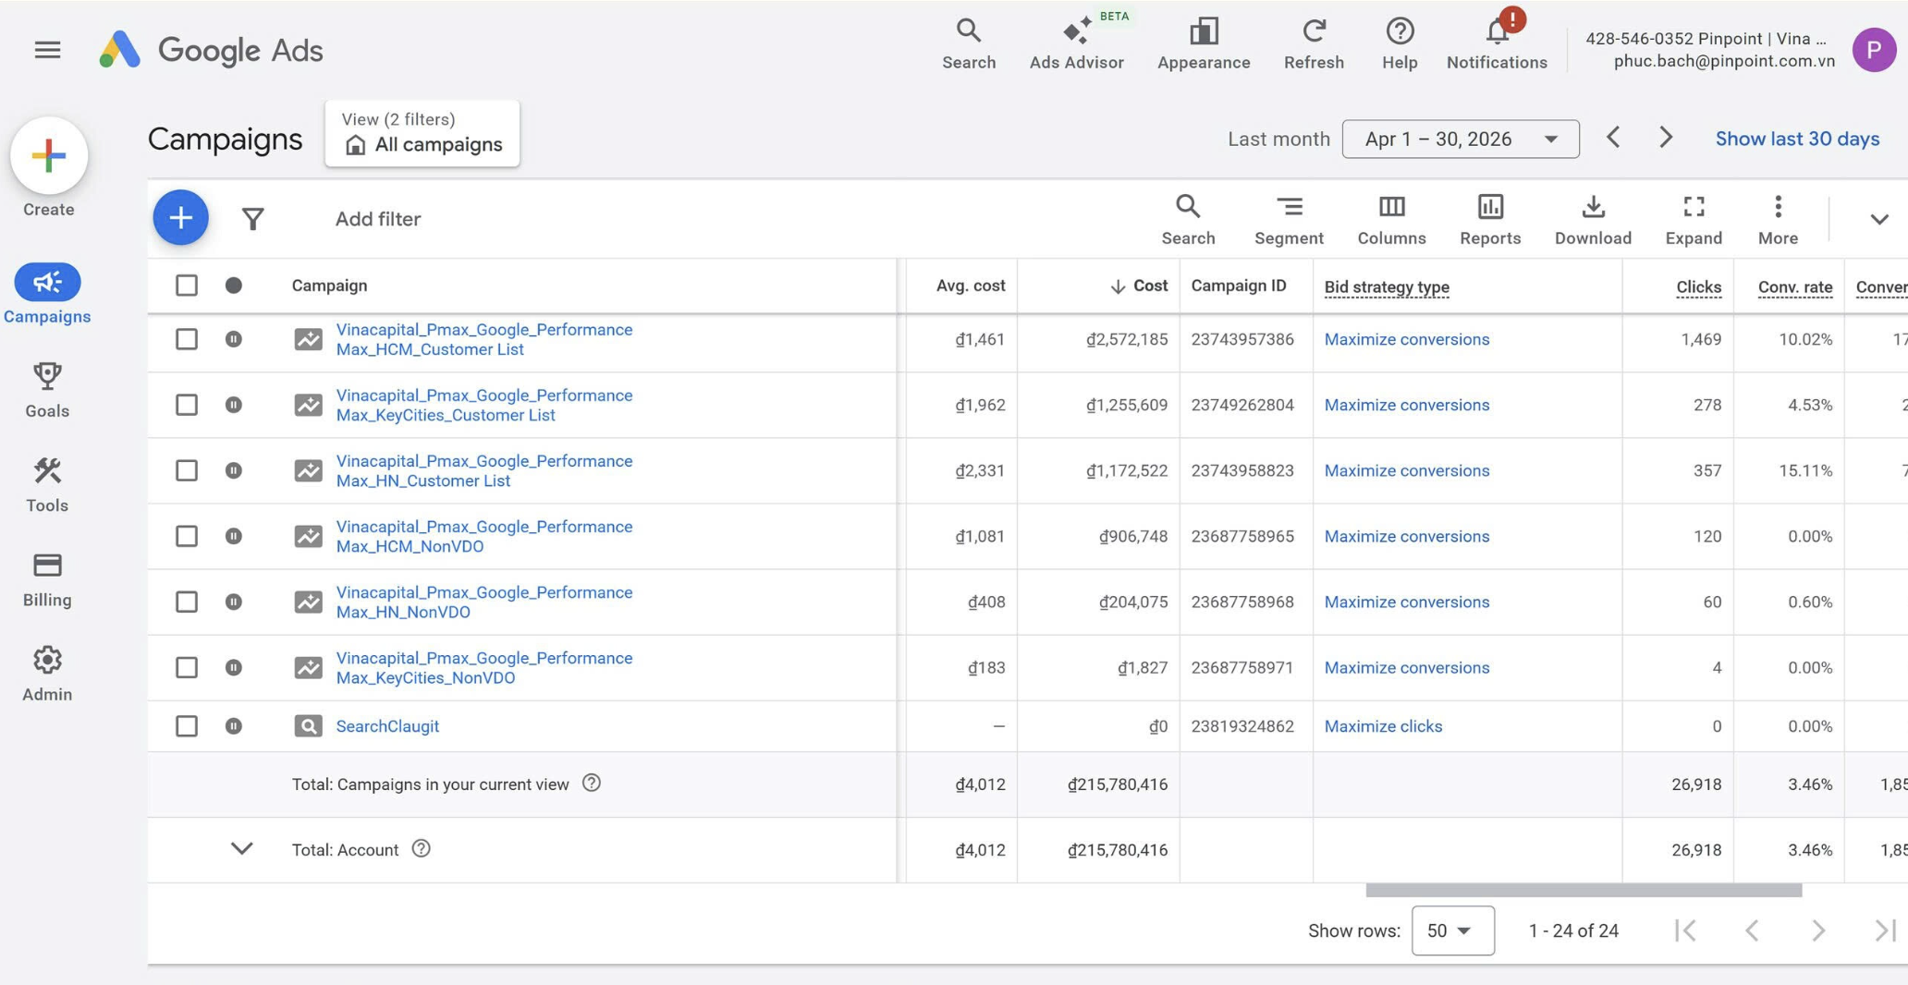Viewport: 1908px width, 985px height.
Task: Open Goals in sidebar
Action: coord(47,390)
